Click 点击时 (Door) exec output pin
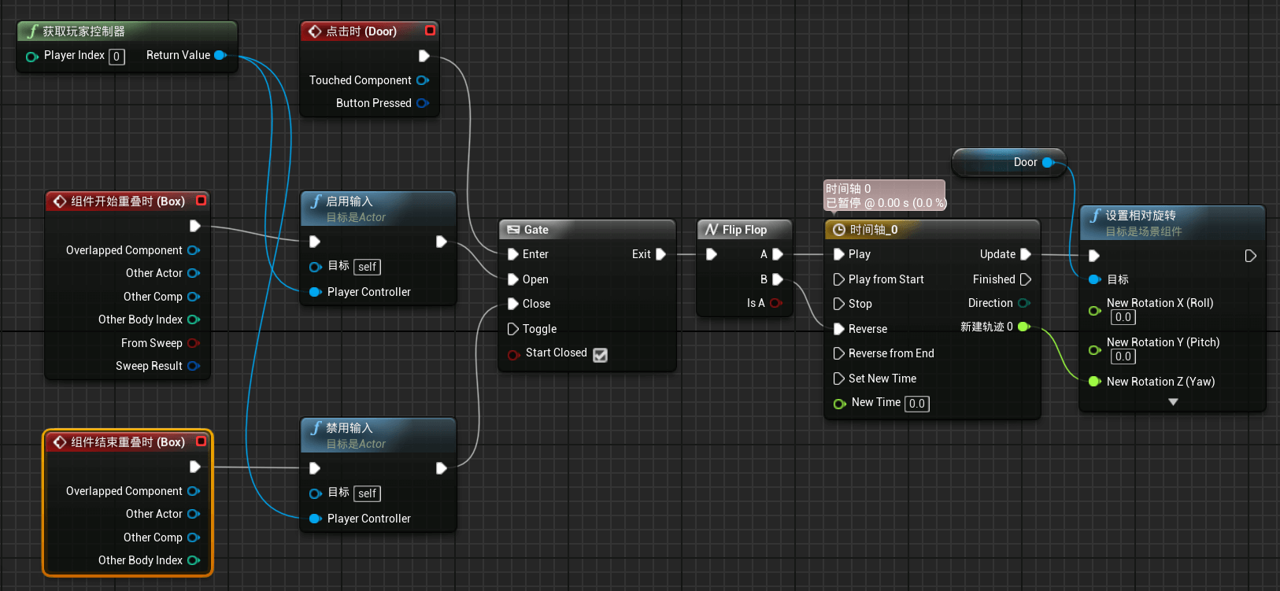 pyautogui.click(x=424, y=56)
